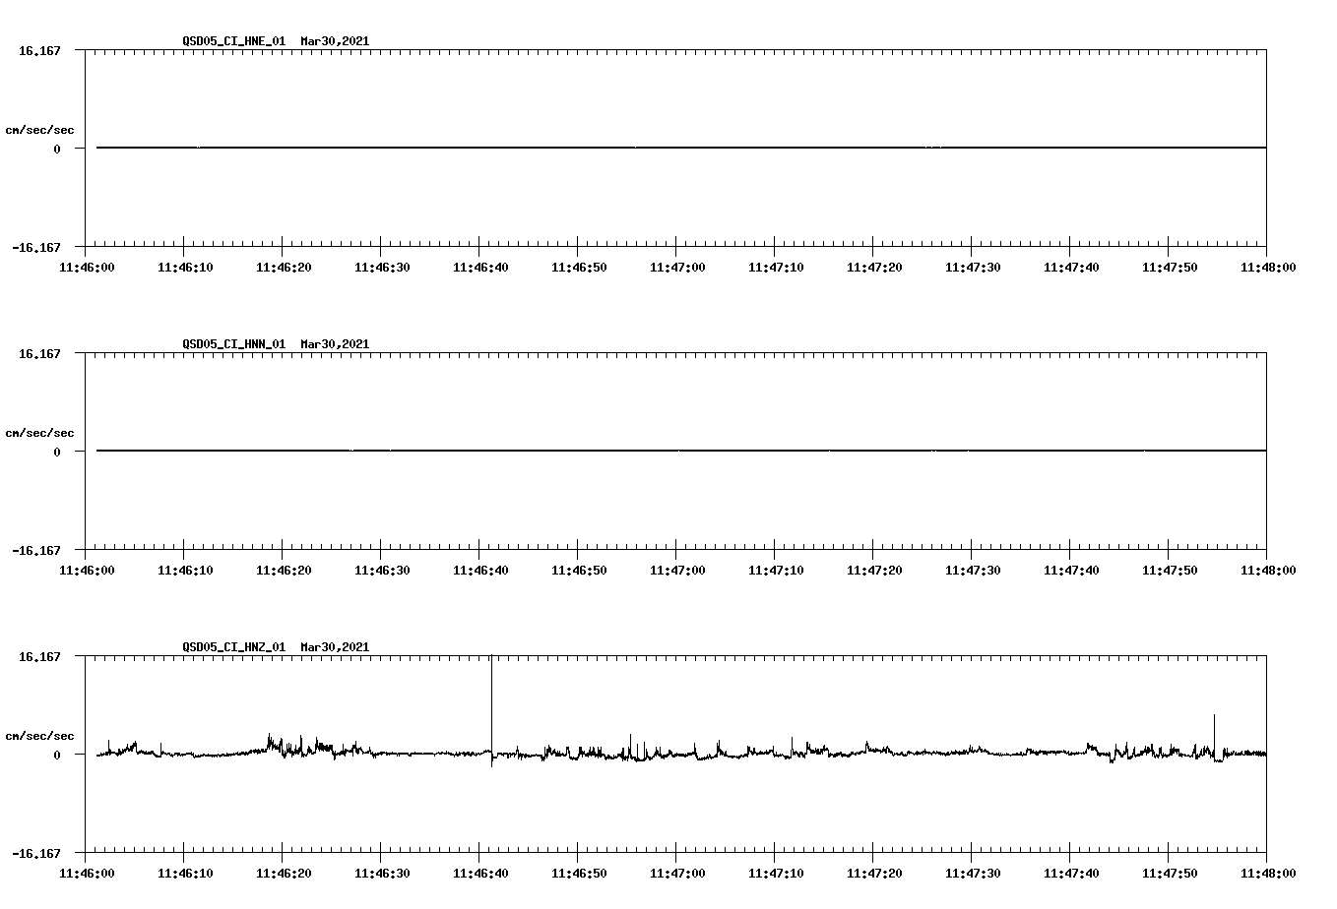Viewport: 1337px width, 909px height.
Task: Click the cm/sec/sec unit label on top plot
Action: 41,129
